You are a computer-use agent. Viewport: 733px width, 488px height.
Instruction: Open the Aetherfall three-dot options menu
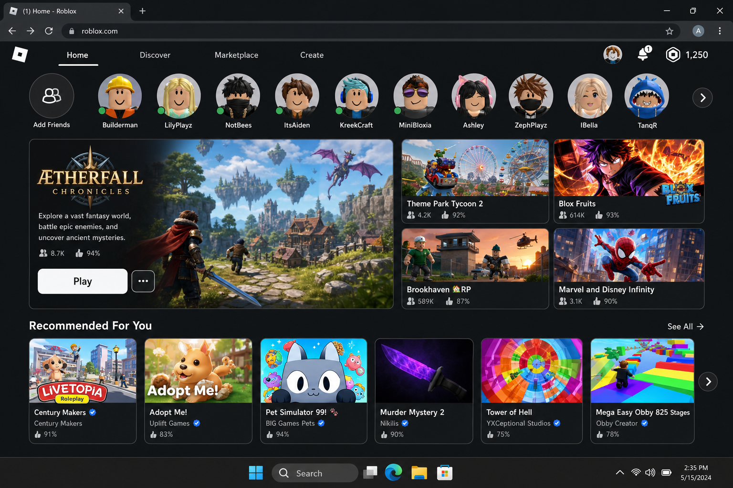click(x=143, y=281)
